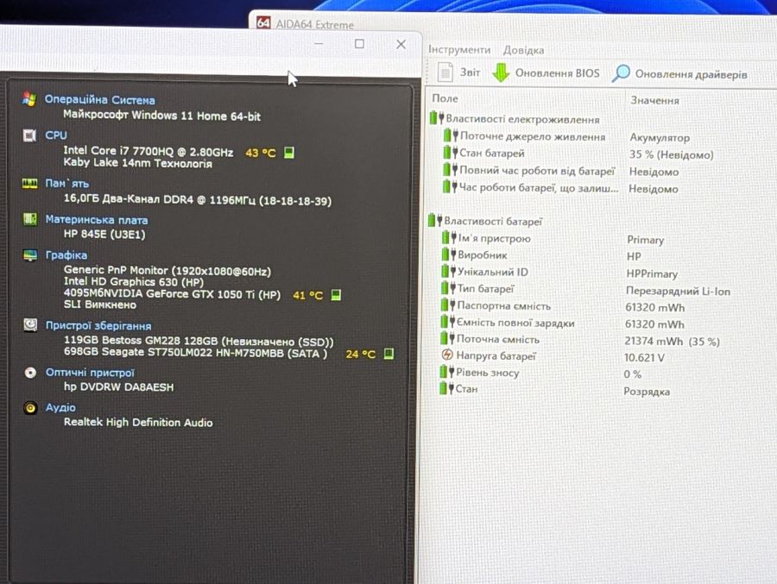The image size is (777, 584).
Task: Click battery icon beside Рівень зносу
Action: click(x=446, y=372)
